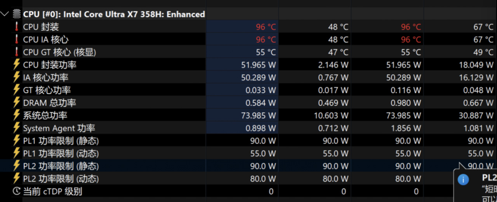Screen dimensions: 497x202
Task: Click the clock icon for 当前 cTDP 级别
Action: 16,191
